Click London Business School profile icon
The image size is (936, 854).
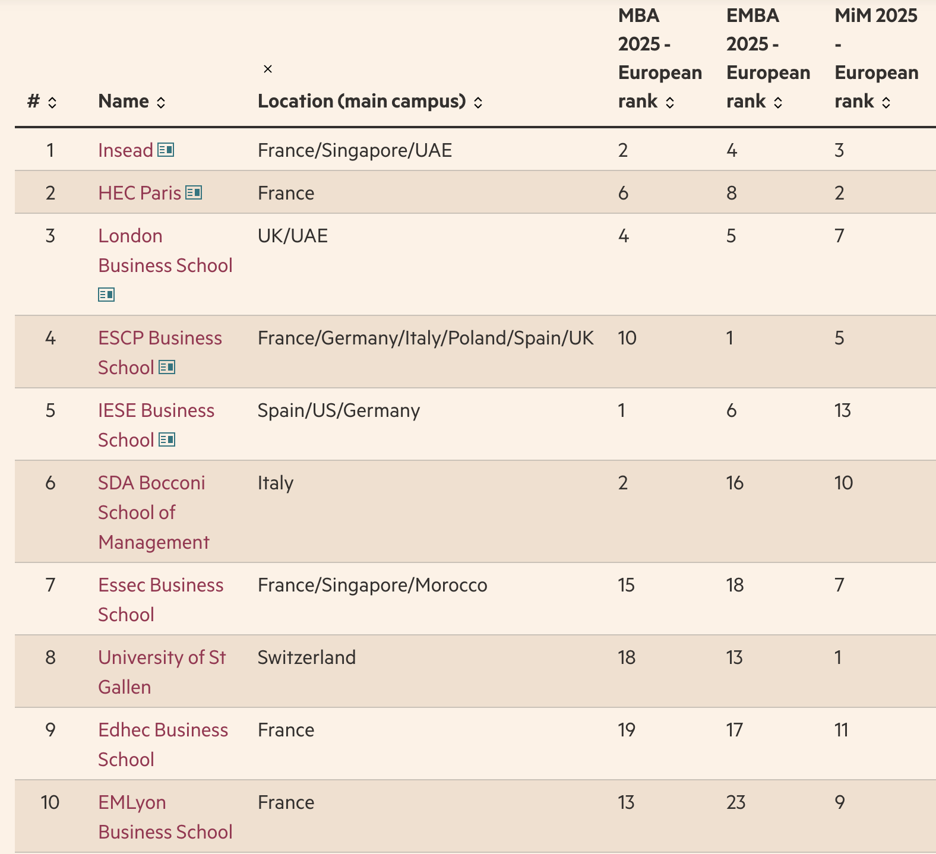(x=106, y=295)
